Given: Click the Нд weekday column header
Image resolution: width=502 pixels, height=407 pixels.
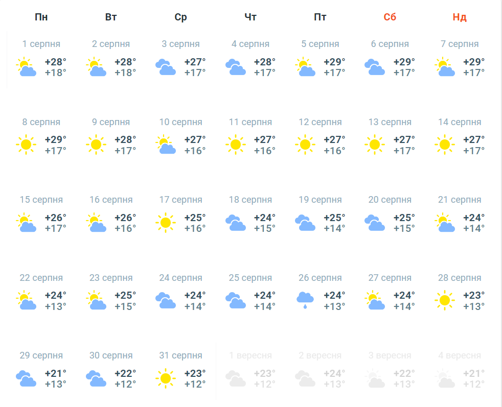Looking at the screenshot, I should pos(460,17).
